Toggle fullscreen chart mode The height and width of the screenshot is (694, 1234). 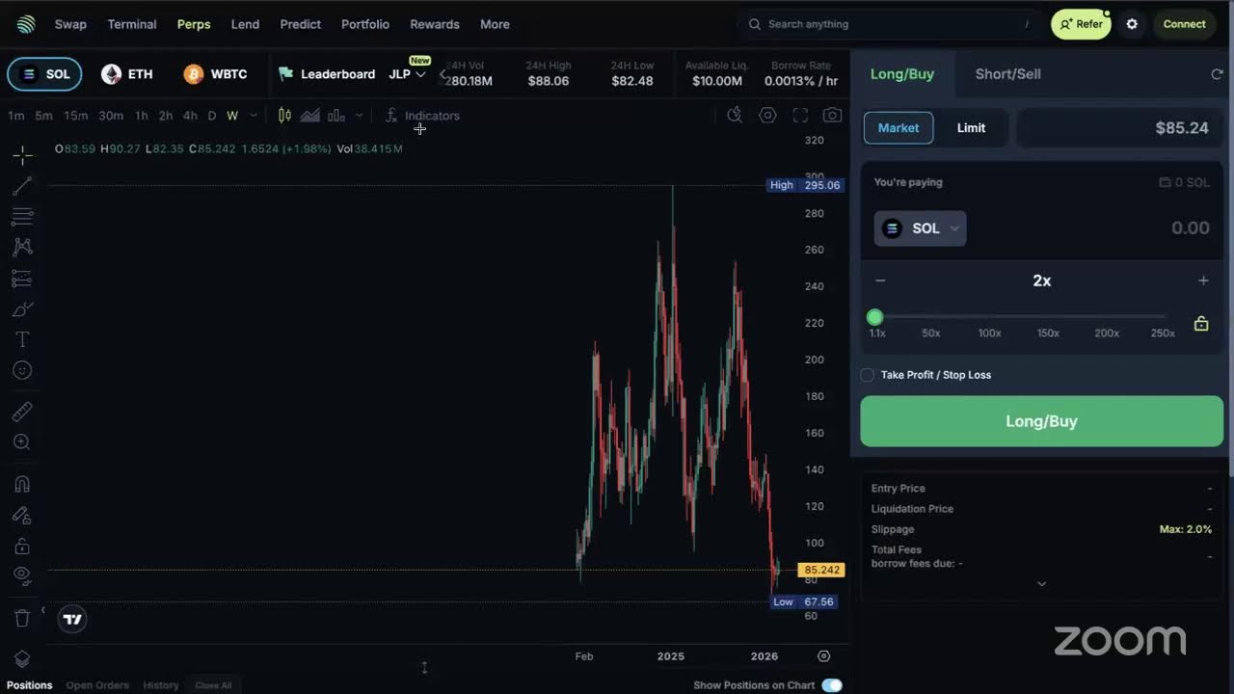(800, 116)
